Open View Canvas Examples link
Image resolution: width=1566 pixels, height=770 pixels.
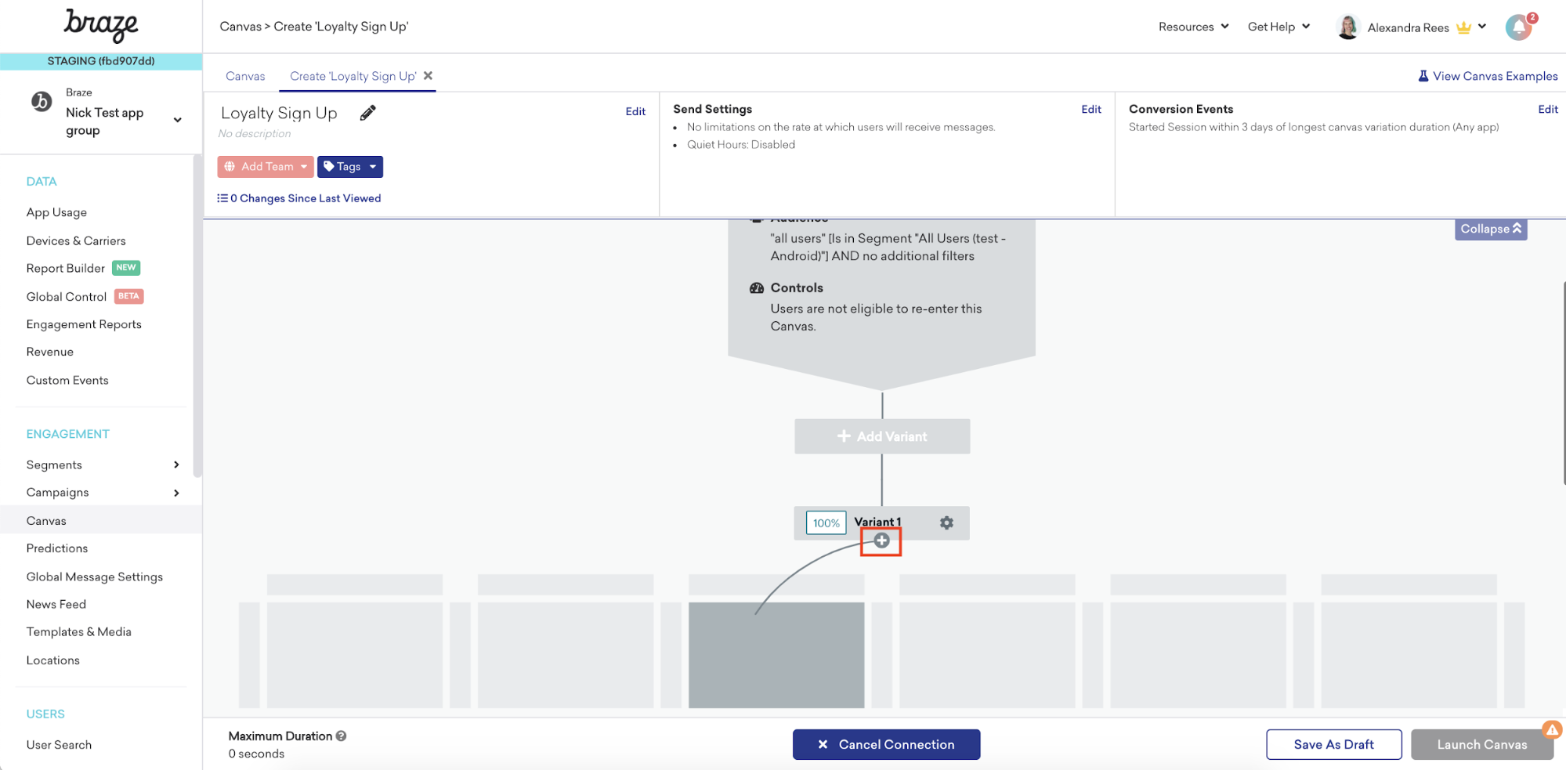click(x=1488, y=76)
